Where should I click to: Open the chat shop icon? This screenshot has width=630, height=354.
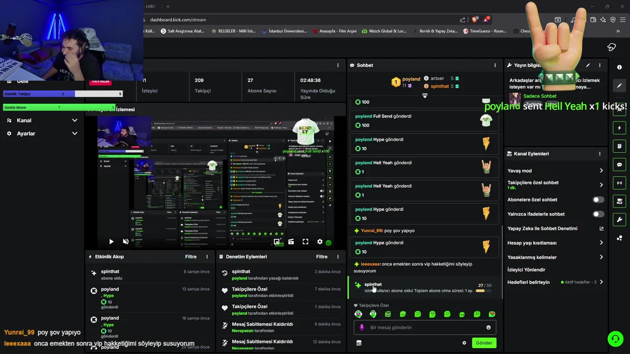(359, 343)
